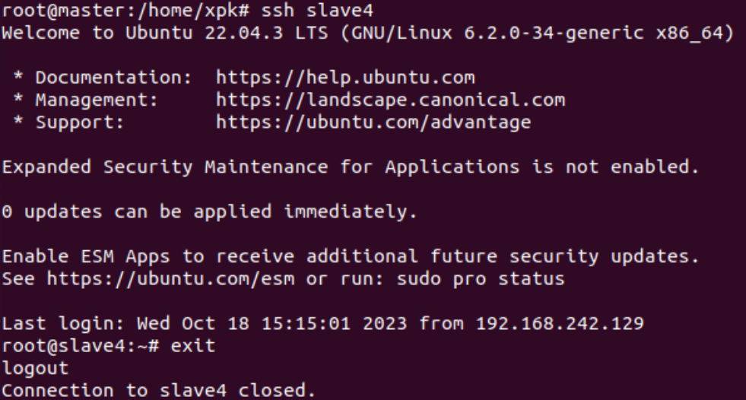The height and width of the screenshot is (400, 746).
Task: Click the "Support:" label
Action: point(80,122)
